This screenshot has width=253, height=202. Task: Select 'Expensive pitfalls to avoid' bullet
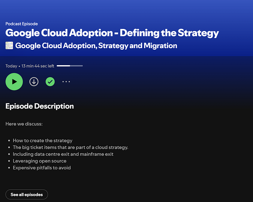pyautogui.click(x=42, y=168)
